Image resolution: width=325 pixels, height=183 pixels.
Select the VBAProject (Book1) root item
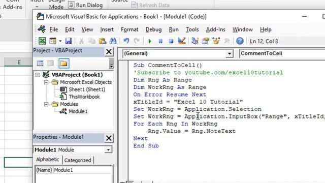77,75
